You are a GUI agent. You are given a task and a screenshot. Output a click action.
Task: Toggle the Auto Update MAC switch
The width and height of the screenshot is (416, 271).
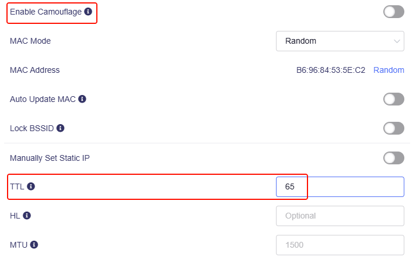click(393, 99)
